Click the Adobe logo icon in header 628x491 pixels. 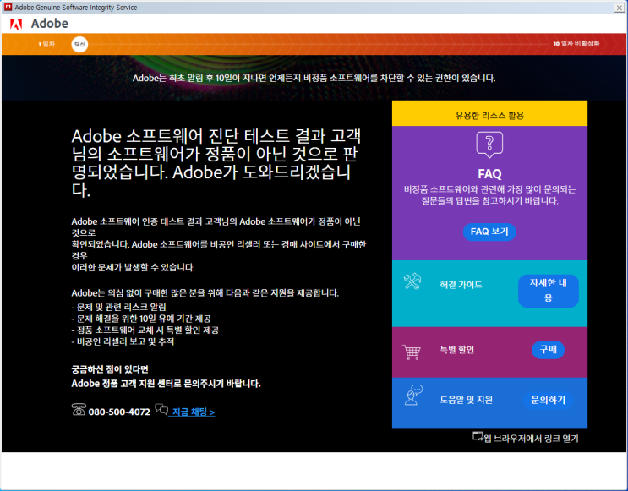coord(16,24)
